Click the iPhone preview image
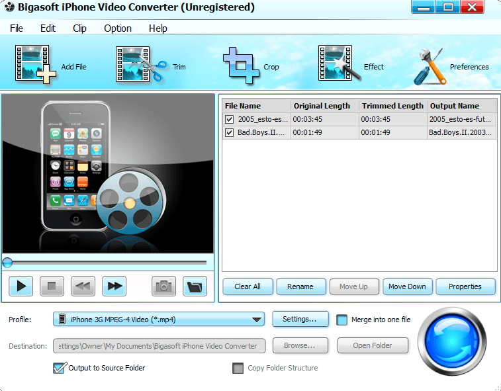501x391 pixels. [108, 173]
